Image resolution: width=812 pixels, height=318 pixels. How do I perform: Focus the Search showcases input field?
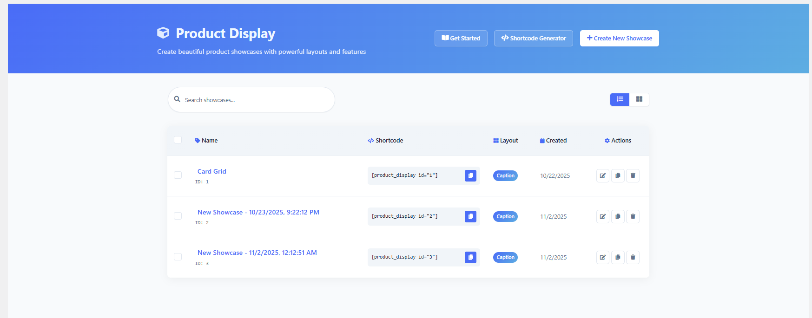(x=256, y=100)
